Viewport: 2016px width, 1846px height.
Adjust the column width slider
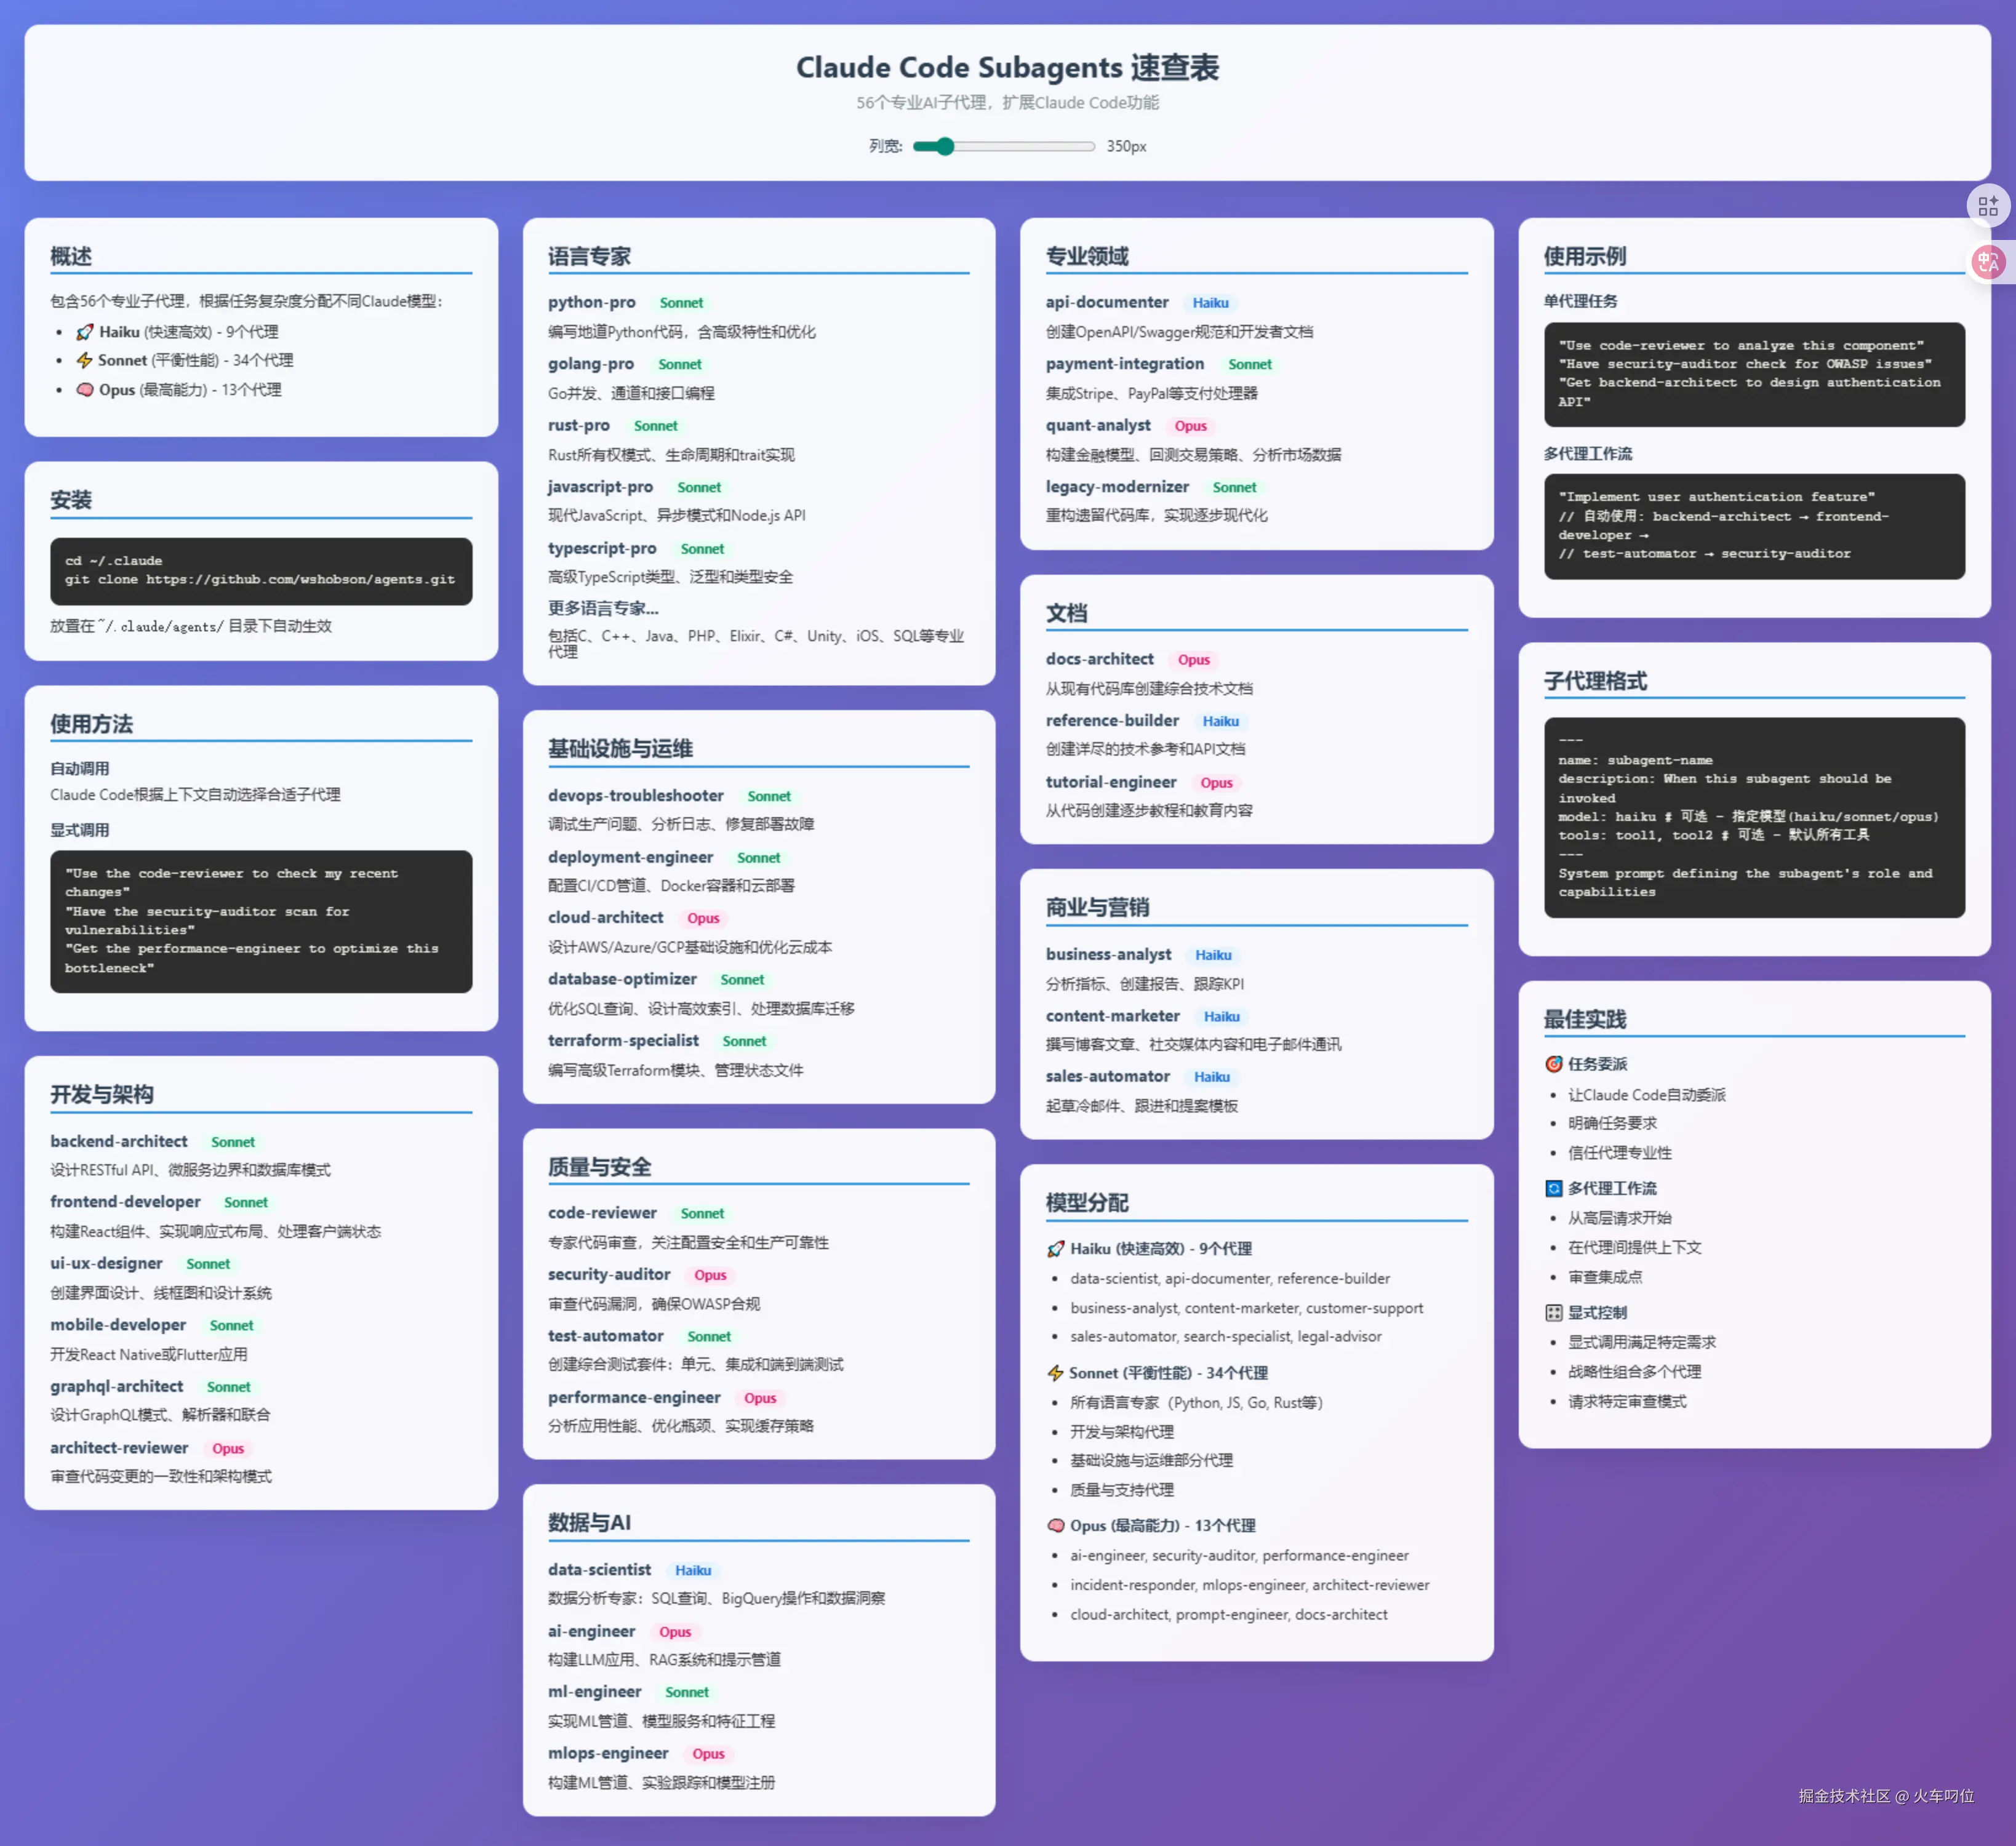pyautogui.click(x=1003, y=146)
